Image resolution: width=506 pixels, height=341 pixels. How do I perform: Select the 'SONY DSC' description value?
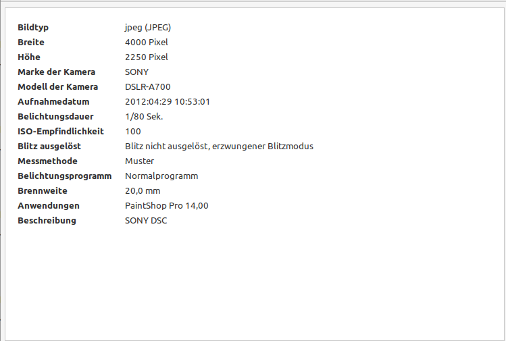tap(146, 221)
